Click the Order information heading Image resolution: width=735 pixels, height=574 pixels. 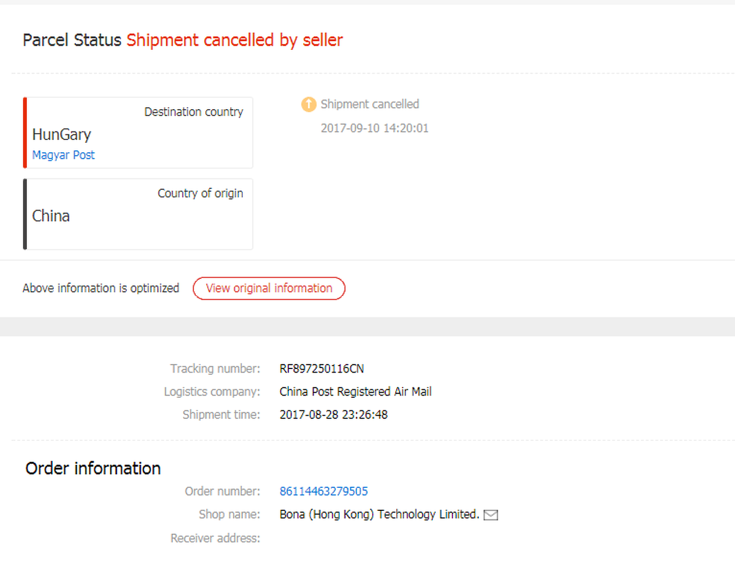93,468
